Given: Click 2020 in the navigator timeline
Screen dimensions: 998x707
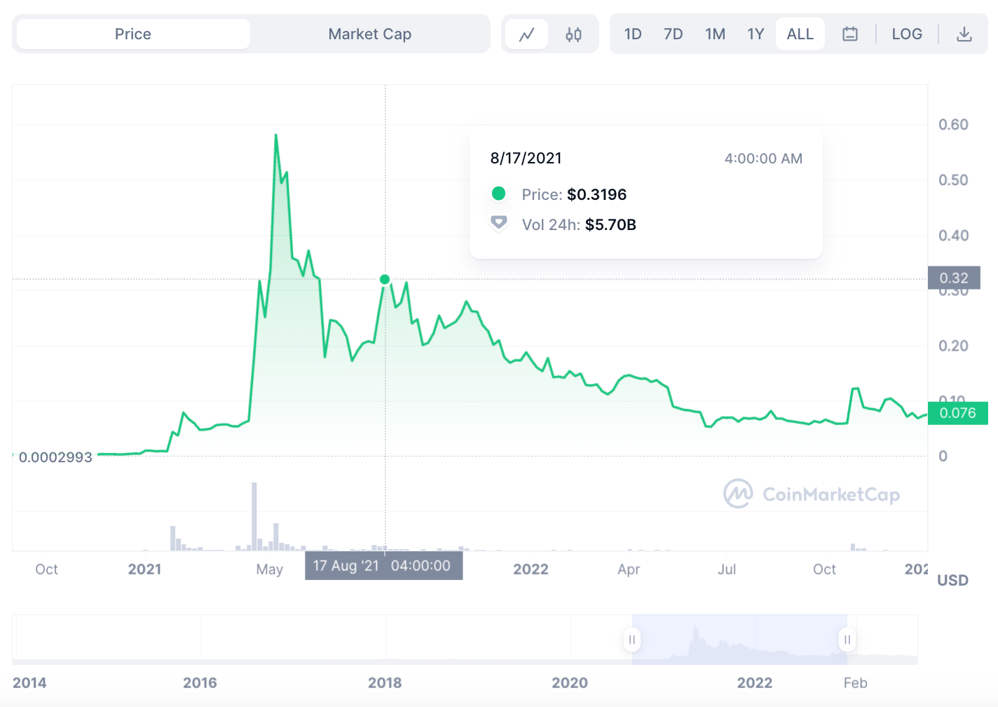Looking at the screenshot, I should pyautogui.click(x=570, y=682).
